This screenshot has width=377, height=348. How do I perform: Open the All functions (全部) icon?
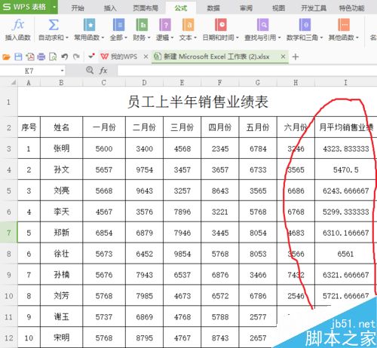[118, 25]
